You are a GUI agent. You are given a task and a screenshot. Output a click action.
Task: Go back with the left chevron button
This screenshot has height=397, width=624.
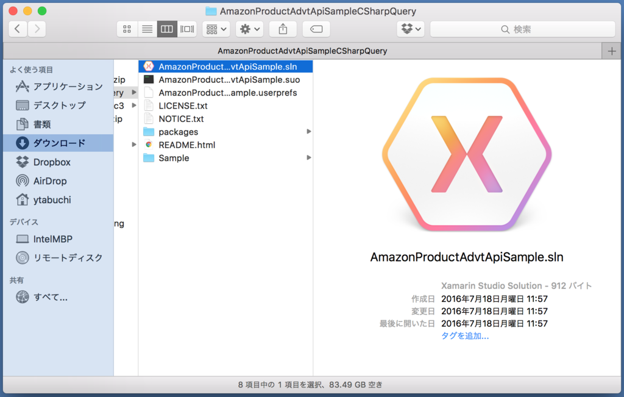18,29
